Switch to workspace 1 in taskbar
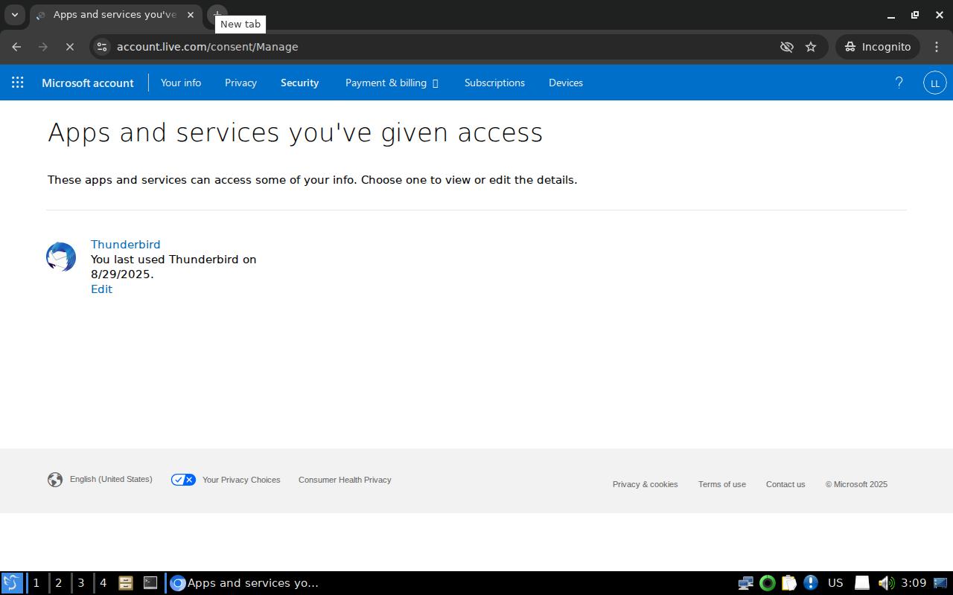Screen dimensions: 953x595 pyautogui.click(x=36, y=583)
